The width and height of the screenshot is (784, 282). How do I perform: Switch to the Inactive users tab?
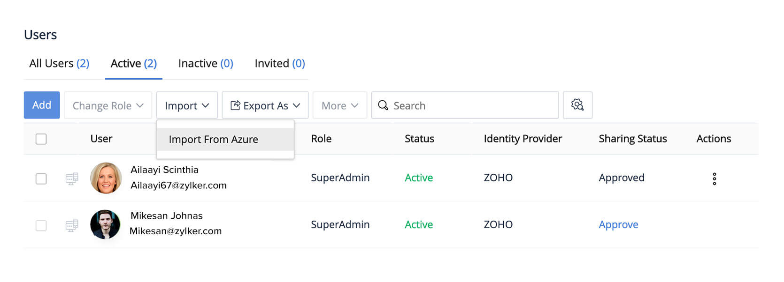206,64
